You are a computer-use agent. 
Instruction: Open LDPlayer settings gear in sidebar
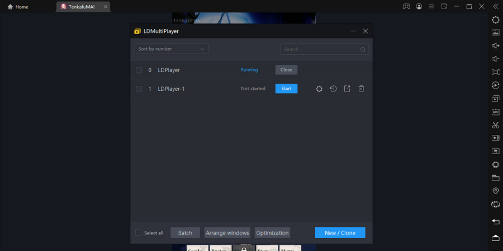tap(495, 20)
